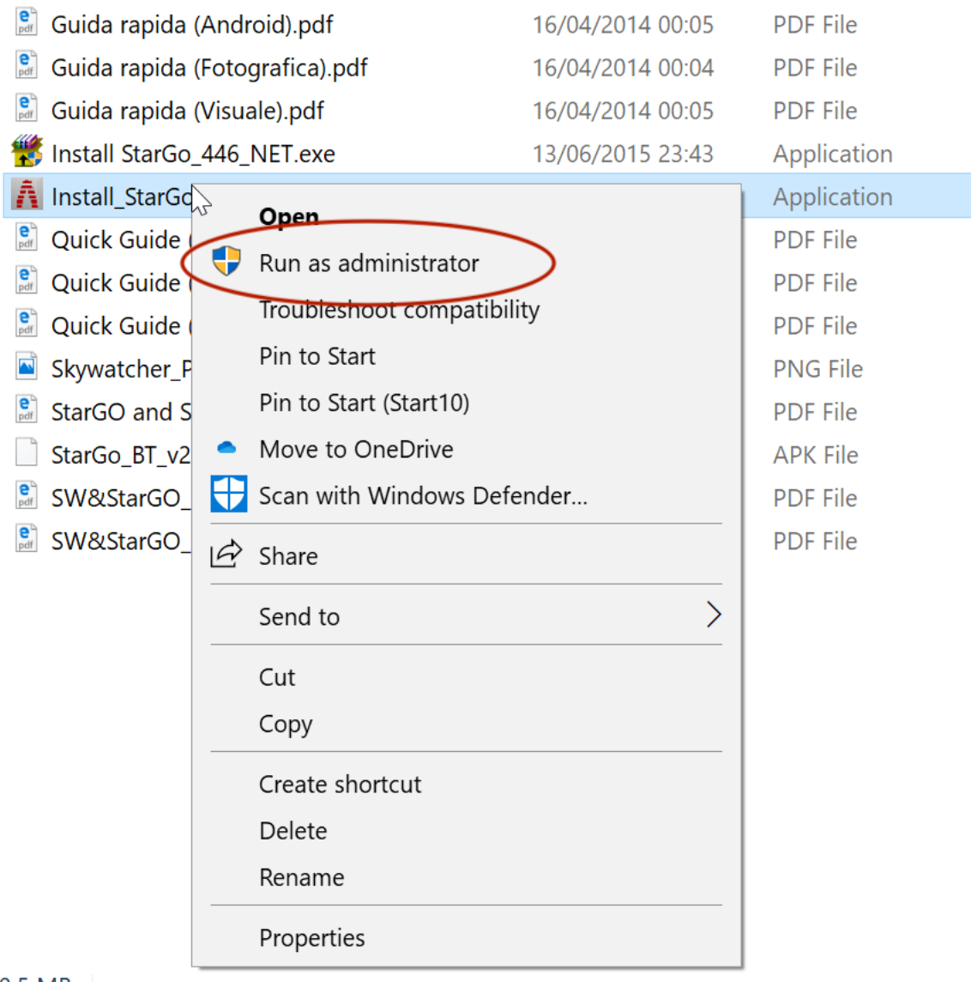Click the PDF icon of Guida rapida (Fotografica).pdf
The width and height of the screenshot is (971, 982).
pos(27,66)
